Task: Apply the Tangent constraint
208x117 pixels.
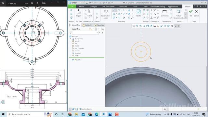Action: pos(155,10)
